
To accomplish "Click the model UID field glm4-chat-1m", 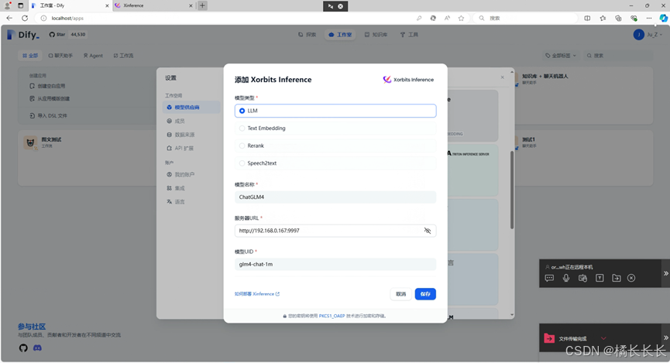I will click(335, 264).
